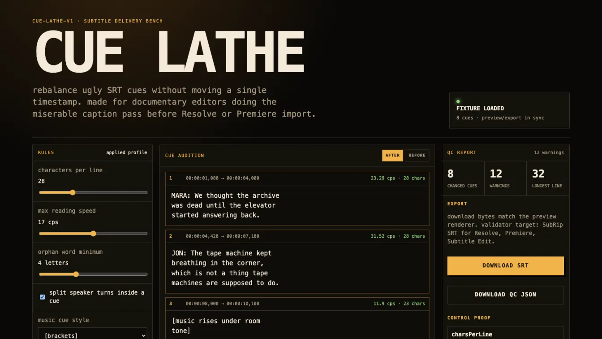Switch audition view to BEFORE
Viewport: 602px width, 339px height.
coord(417,156)
